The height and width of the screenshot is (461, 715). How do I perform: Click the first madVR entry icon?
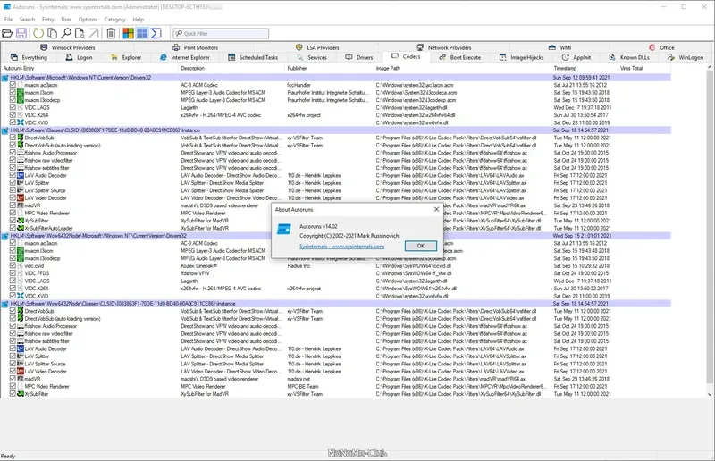tap(21, 205)
